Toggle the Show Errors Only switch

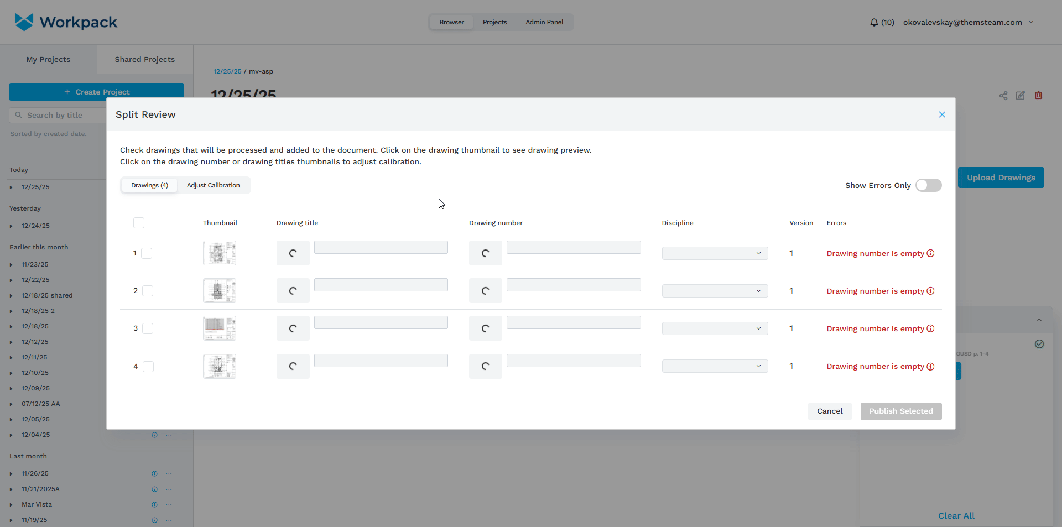coord(928,185)
